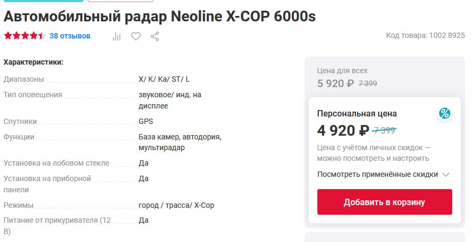Select the "Диапазоны" characteristic label
Image resolution: width=472 pixels, height=242 pixels.
pos(24,79)
